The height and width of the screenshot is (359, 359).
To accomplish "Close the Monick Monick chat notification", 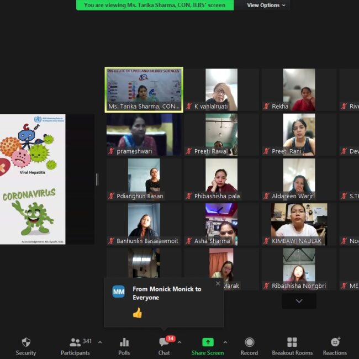I will [x=218, y=284].
